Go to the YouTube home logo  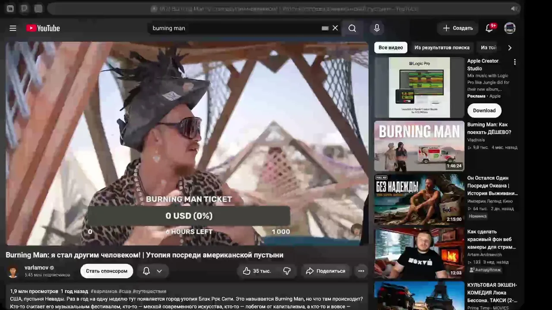click(x=43, y=28)
